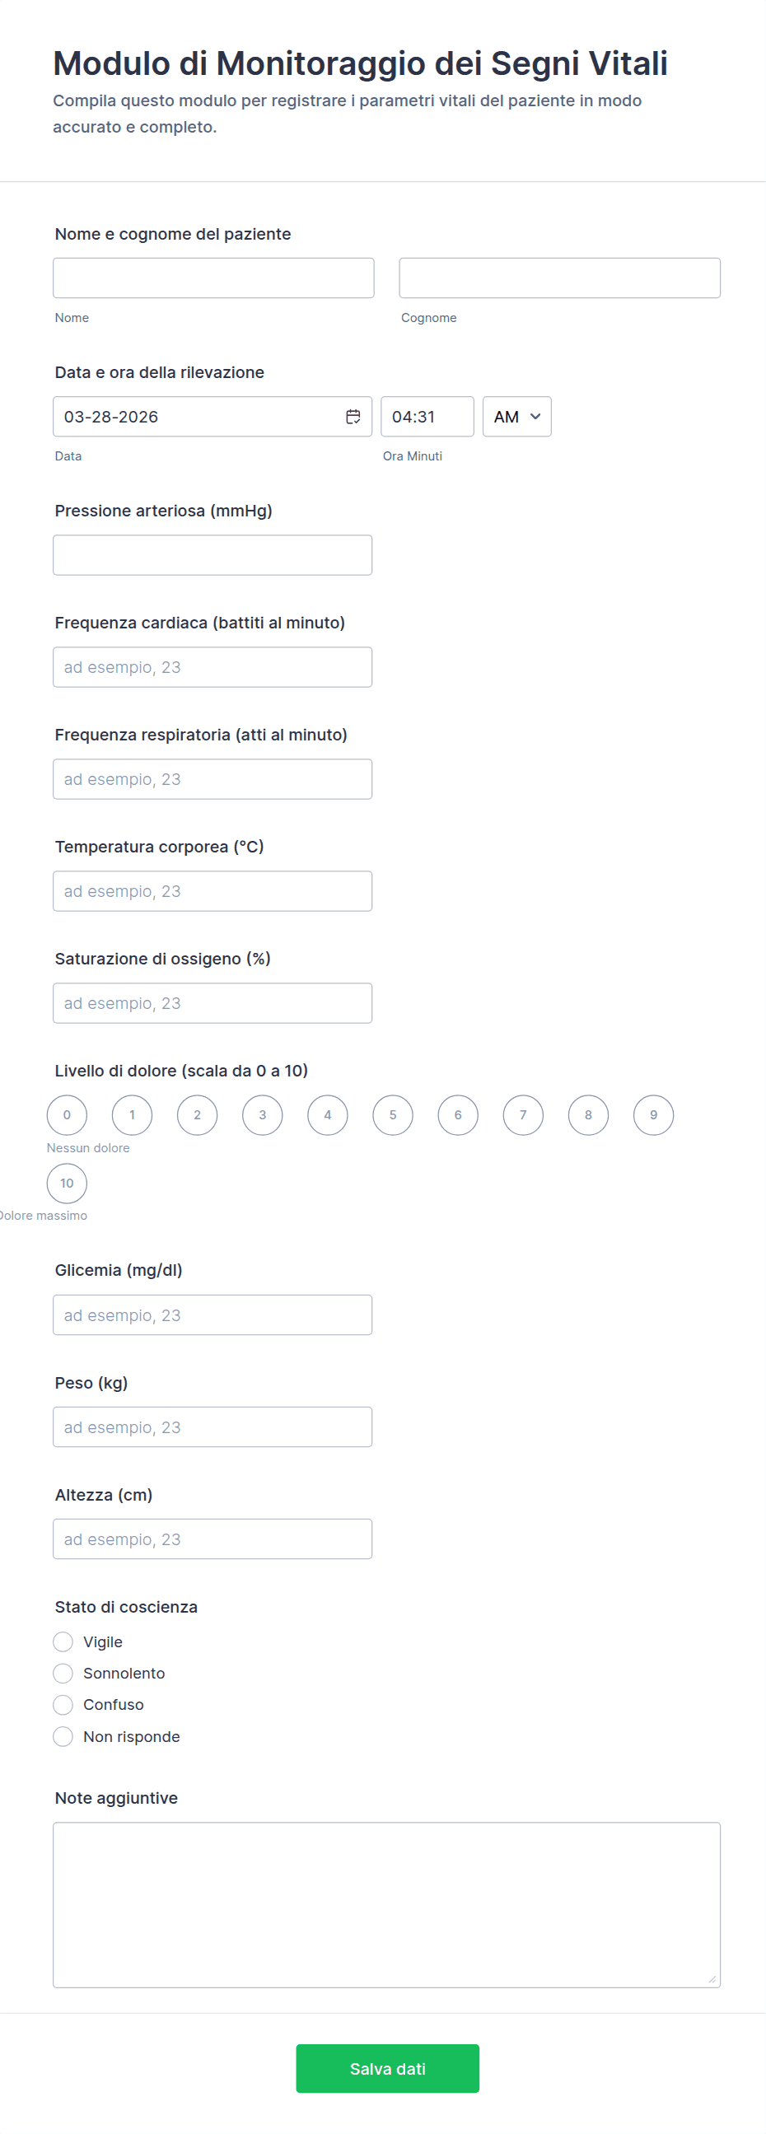Click the Saturazione di ossigeno field
This screenshot has height=2134, width=766.
(212, 1003)
